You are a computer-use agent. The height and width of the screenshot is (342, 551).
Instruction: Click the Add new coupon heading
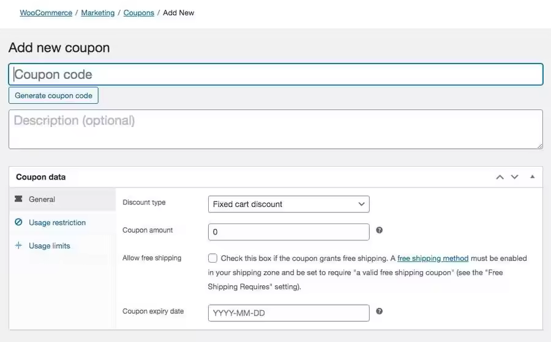59,48
